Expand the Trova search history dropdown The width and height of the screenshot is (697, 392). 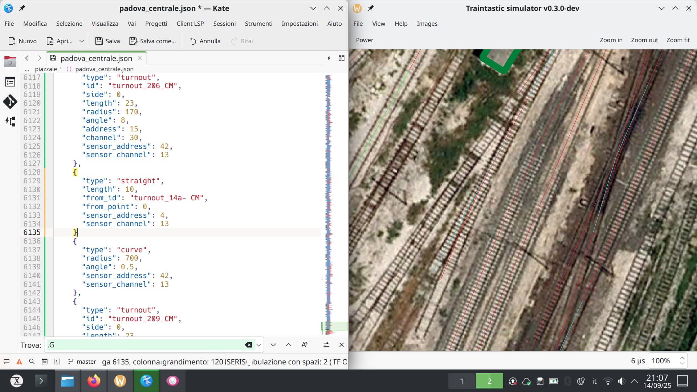click(x=259, y=345)
